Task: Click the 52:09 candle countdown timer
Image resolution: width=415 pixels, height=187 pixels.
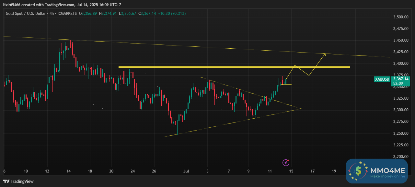Action: coord(398,83)
